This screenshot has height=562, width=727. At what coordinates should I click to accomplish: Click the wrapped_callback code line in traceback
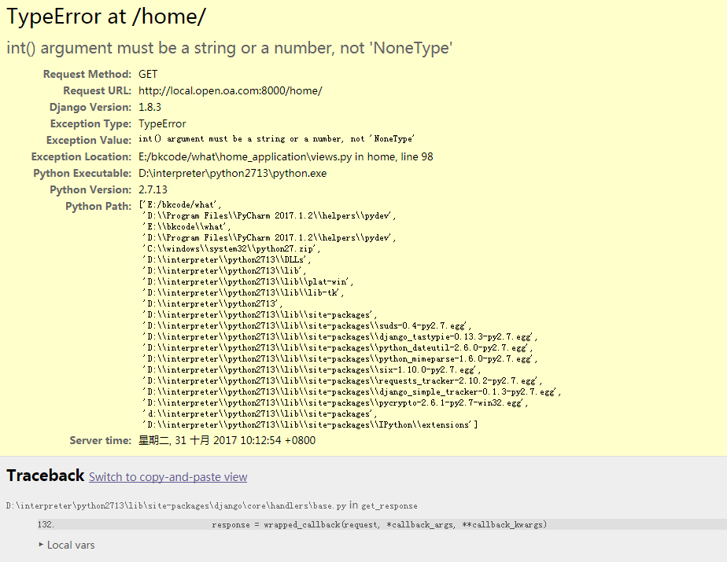(378, 524)
